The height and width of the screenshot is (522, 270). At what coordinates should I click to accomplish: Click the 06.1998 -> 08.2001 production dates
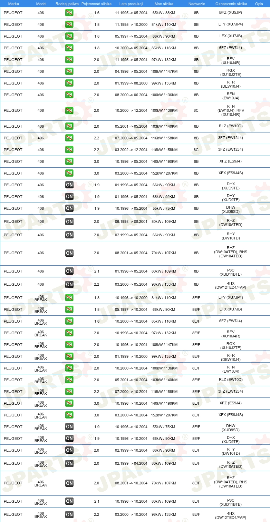coord(131,221)
